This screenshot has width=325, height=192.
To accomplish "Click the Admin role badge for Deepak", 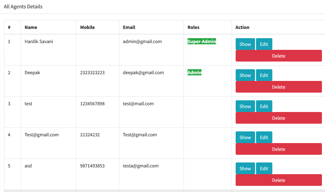I will (x=194, y=72).
